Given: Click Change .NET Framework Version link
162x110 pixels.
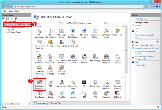Looking at the screenshot, I should [x=145, y=53].
